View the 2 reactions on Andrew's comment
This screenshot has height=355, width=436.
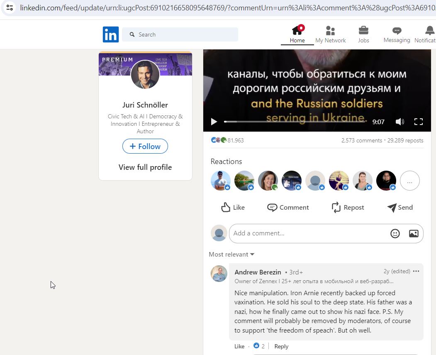[259, 346]
